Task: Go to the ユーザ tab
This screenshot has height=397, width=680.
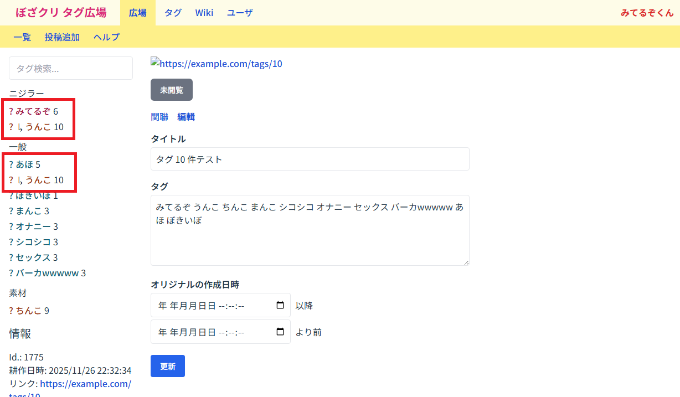Action: coord(240,13)
